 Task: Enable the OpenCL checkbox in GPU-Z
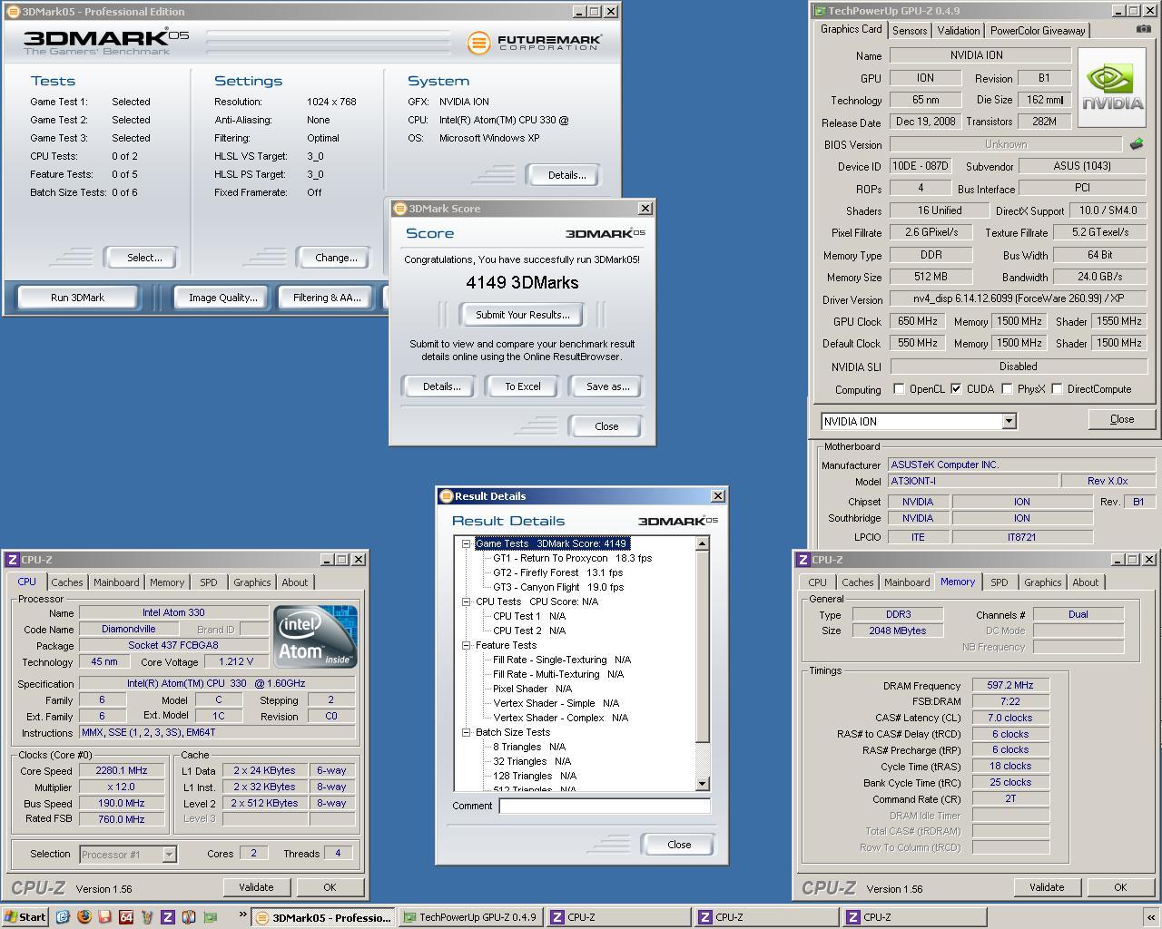point(899,389)
